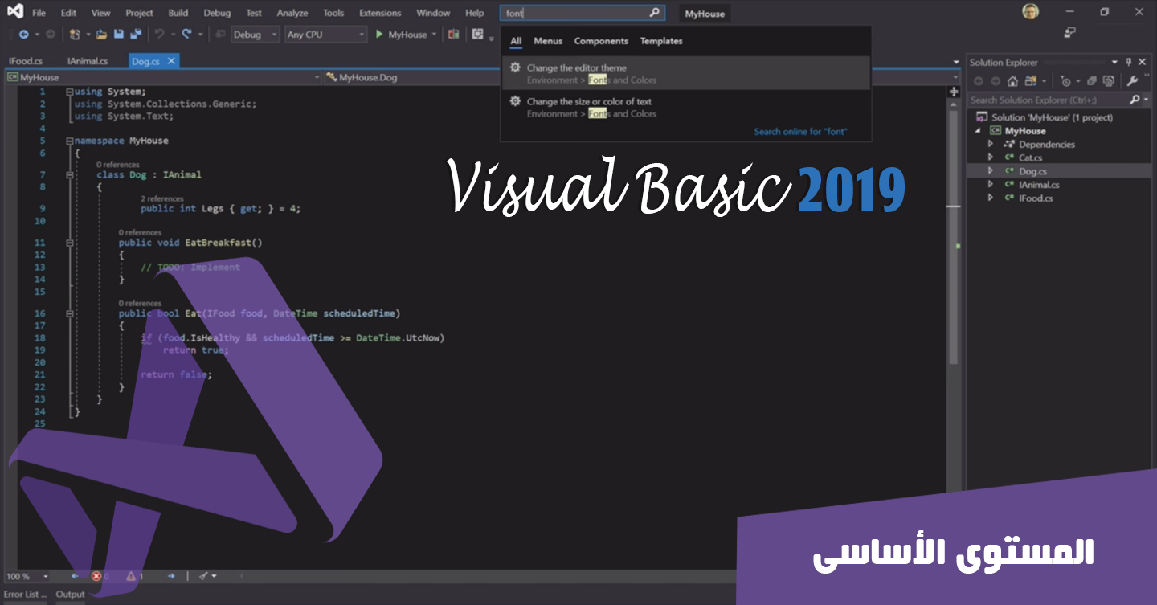Image resolution: width=1157 pixels, height=605 pixels.
Task: Switch to the IFood.cs tab
Action: pos(26,61)
